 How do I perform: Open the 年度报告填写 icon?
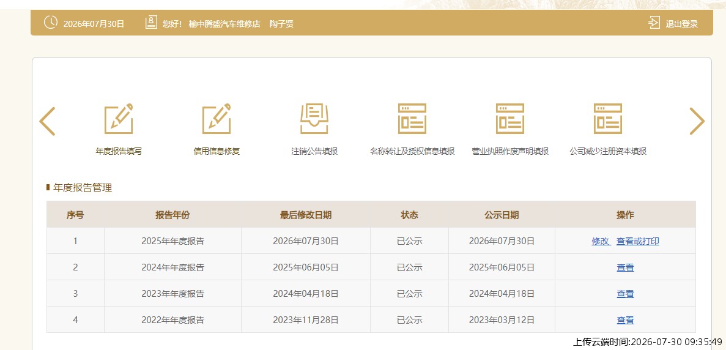coord(119,119)
